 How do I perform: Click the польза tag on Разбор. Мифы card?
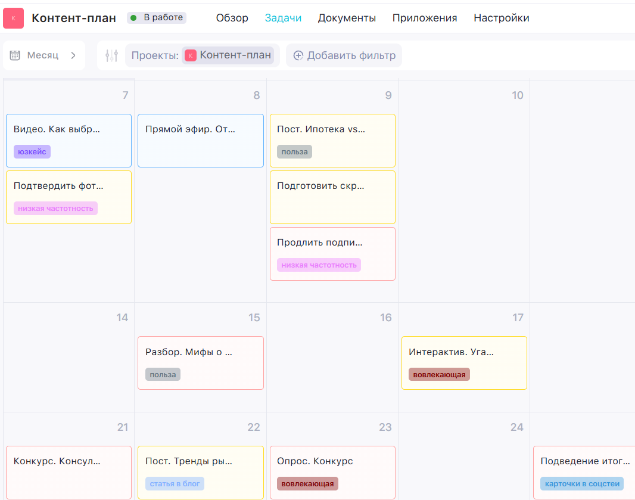click(163, 375)
